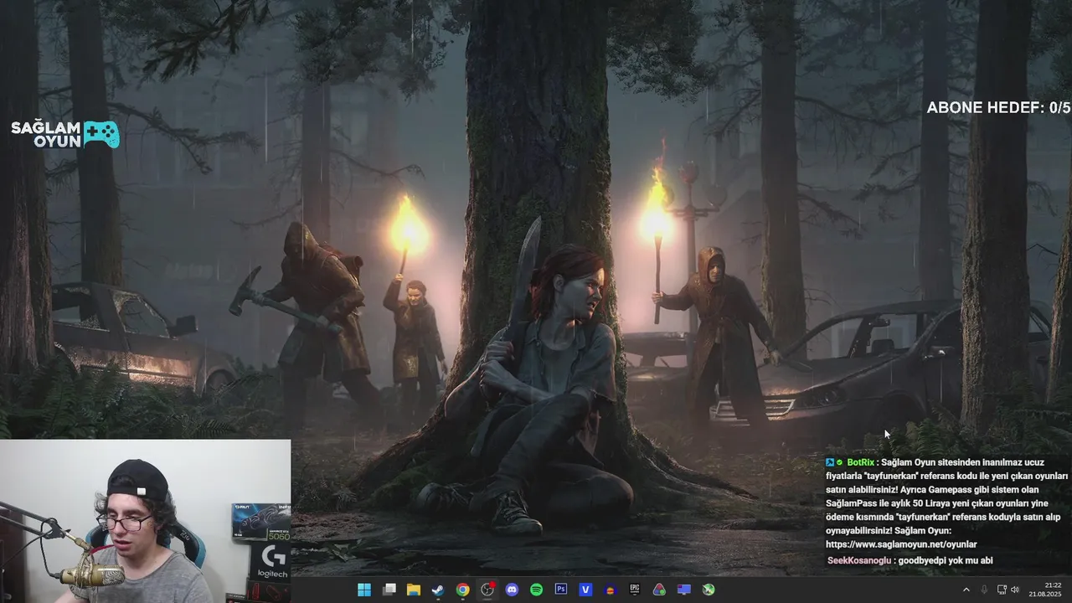Click "goodbyedpi yok mu abi" chat message

coord(946,560)
